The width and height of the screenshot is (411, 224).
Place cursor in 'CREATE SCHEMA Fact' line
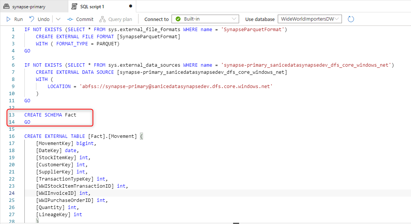[x=50, y=115]
